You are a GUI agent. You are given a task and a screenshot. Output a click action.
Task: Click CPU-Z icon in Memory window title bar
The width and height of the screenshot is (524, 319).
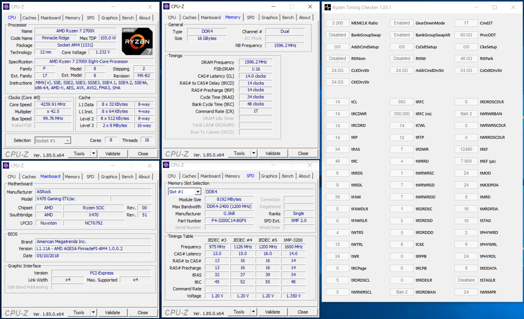click(166, 7)
